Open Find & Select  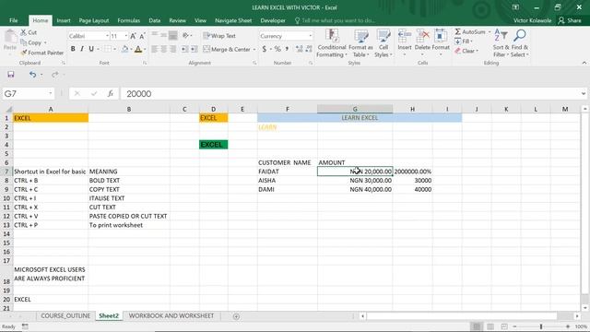pyautogui.click(x=520, y=43)
